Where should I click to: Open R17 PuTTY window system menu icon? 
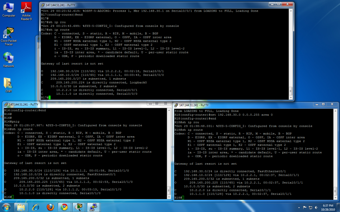pos(43,5)
